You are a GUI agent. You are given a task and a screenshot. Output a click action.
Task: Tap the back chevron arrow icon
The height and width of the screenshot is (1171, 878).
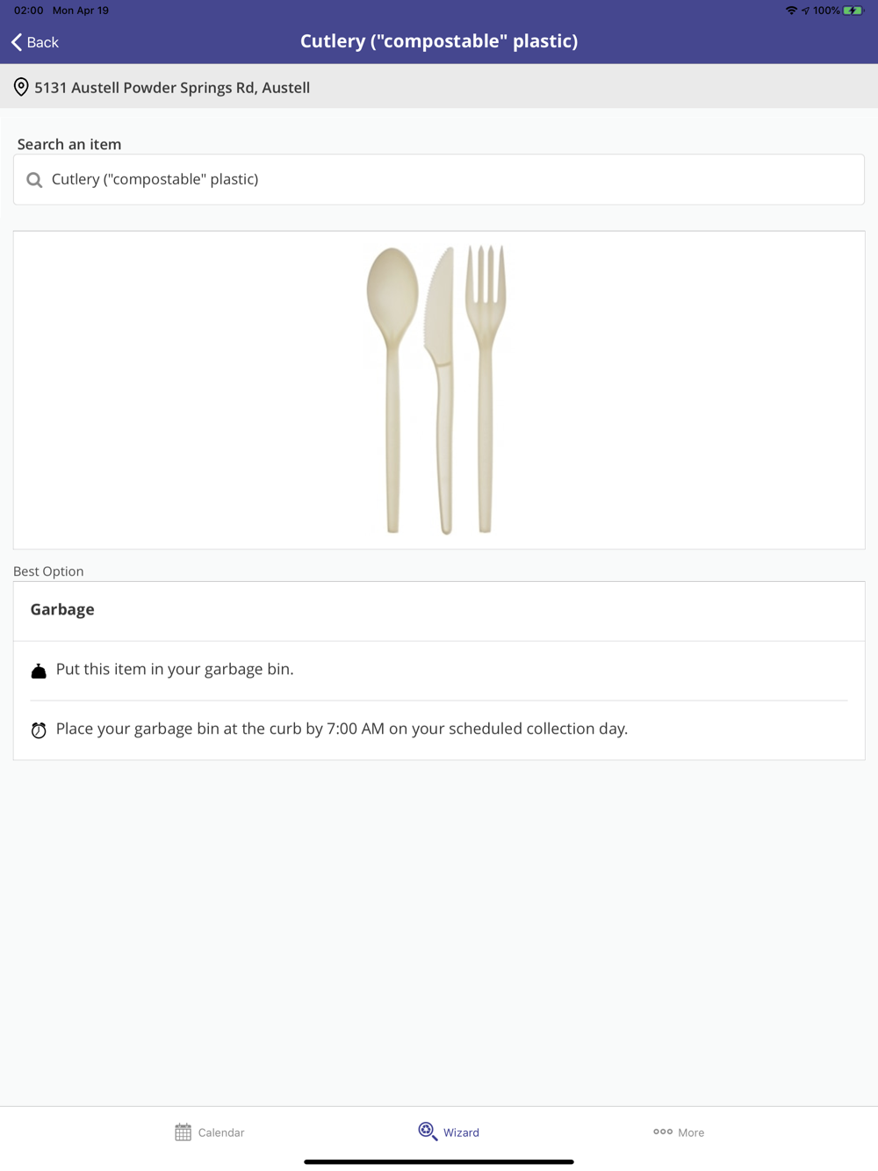[x=17, y=42]
